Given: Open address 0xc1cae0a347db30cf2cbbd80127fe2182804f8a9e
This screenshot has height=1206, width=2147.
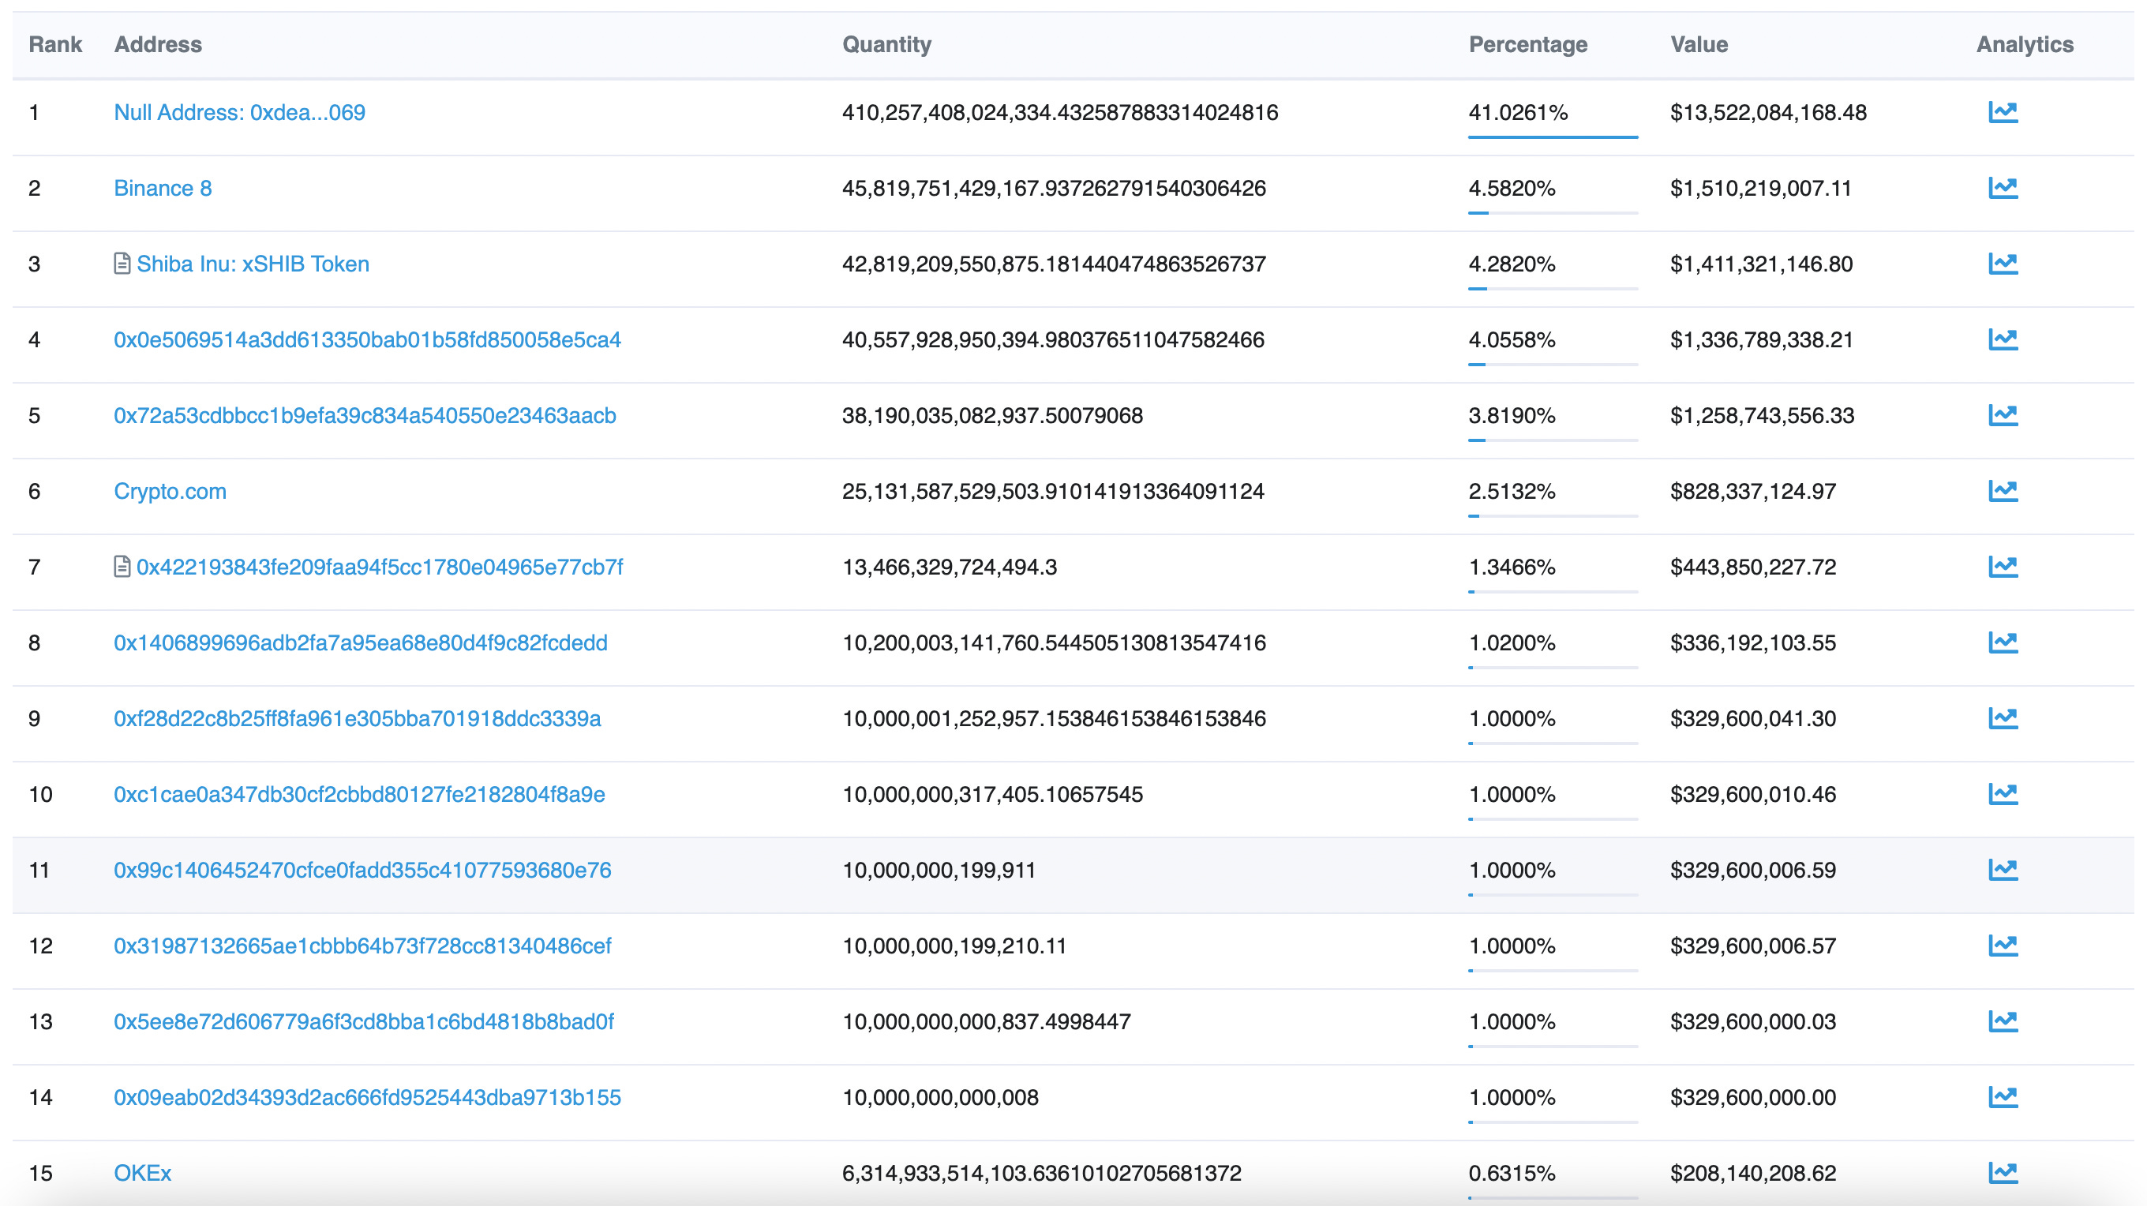Looking at the screenshot, I should point(359,795).
